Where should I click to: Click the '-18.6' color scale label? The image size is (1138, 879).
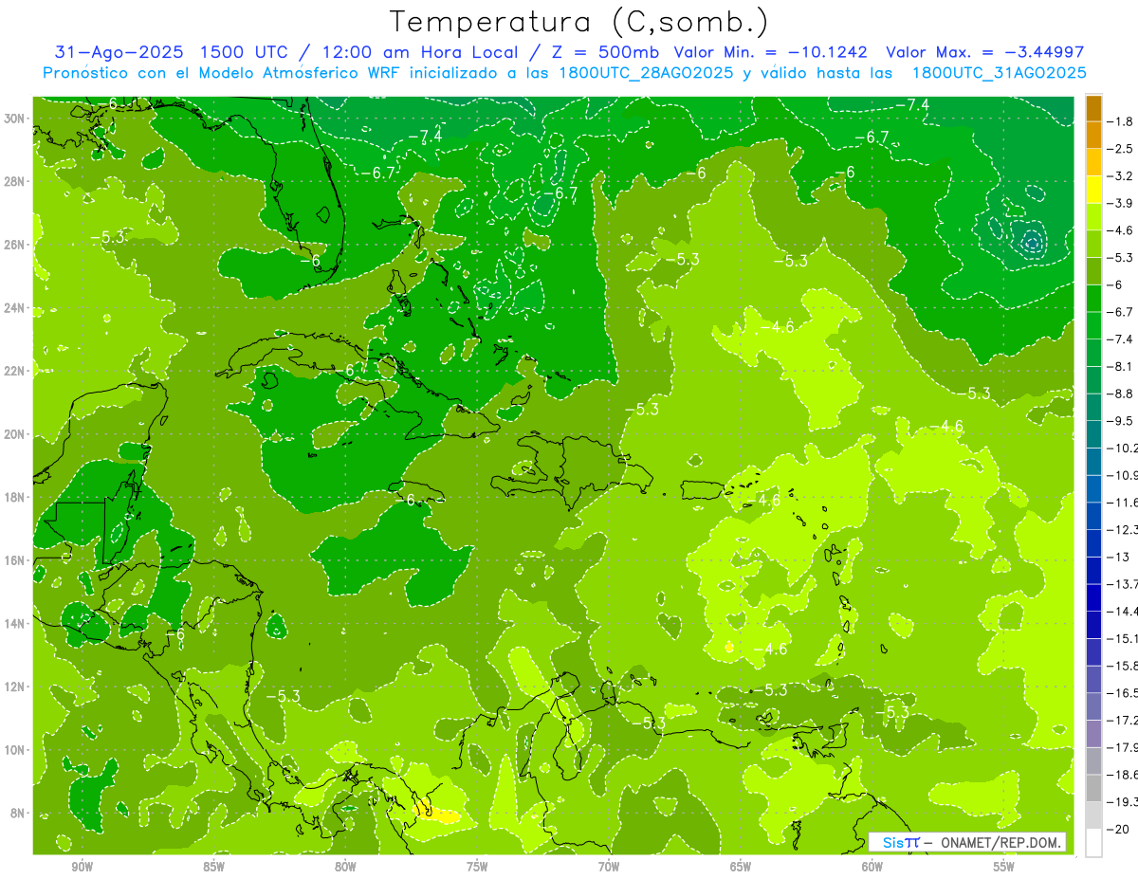[x=1123, y=774]
